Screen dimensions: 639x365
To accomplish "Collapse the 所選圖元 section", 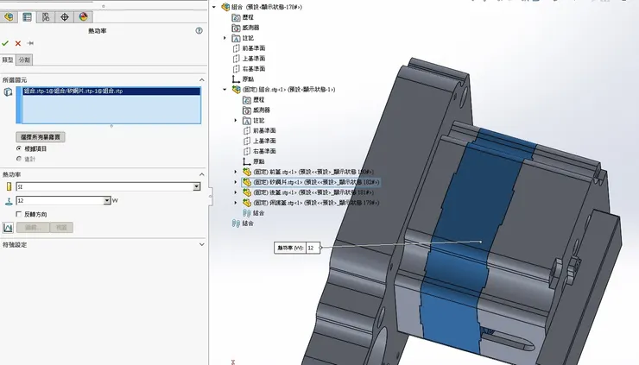I will 202,80.
